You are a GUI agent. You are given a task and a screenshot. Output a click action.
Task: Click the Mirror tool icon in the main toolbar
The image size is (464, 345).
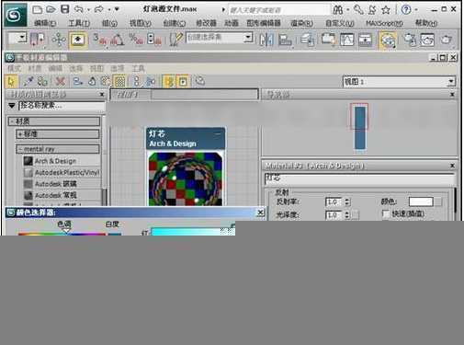[266, 40]
